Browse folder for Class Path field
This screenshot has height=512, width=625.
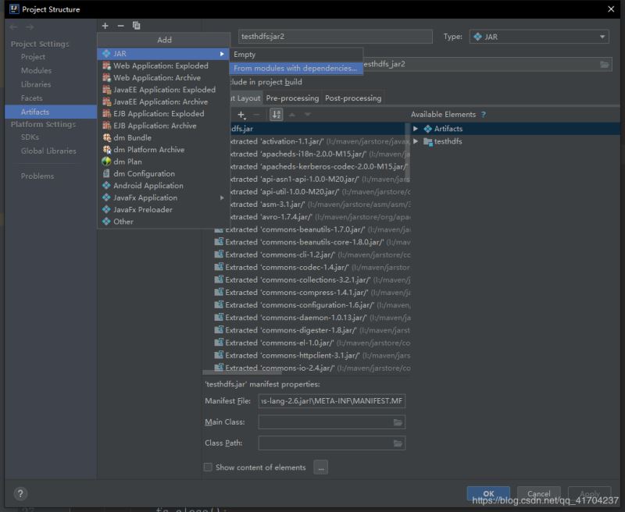(398, 443)
